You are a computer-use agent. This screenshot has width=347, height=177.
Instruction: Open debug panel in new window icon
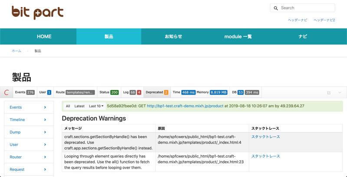pos(329,93)
